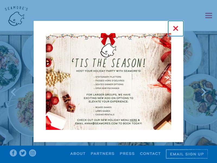This screenshot has width=217, height=163.
Task: Open the hamburger navigation menu
Action: [209, 15]
